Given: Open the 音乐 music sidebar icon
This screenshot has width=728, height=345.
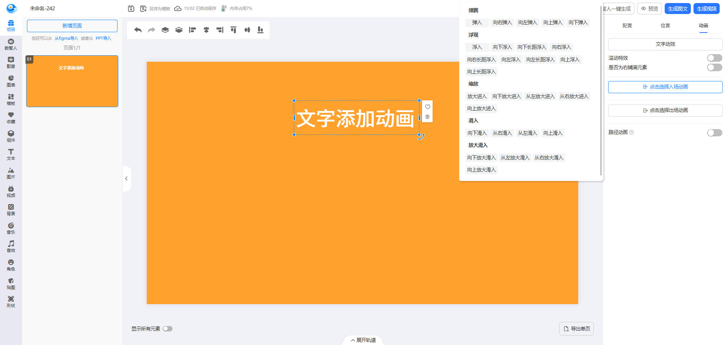Looking at the screenshot, I should coord(11,228).
